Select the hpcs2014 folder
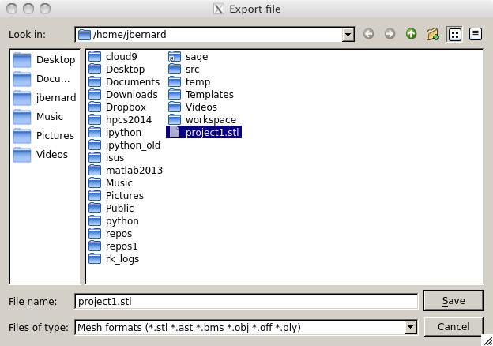The height and width of the screenshot is (346, 493). [120, 120]
